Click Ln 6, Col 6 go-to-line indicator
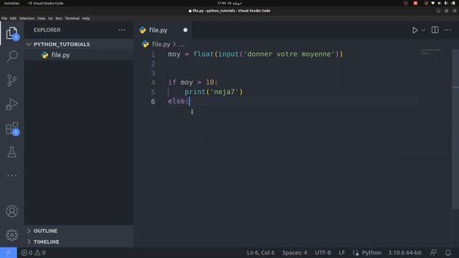This screenshot has height=258, width=459. pos(260,252)
